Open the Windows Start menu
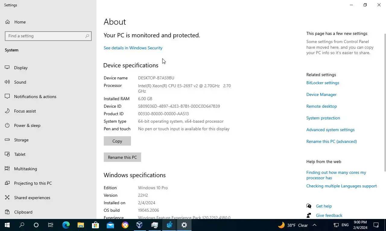Image resolution: width=386 pixels, height=231 pixels. point(7,225)
